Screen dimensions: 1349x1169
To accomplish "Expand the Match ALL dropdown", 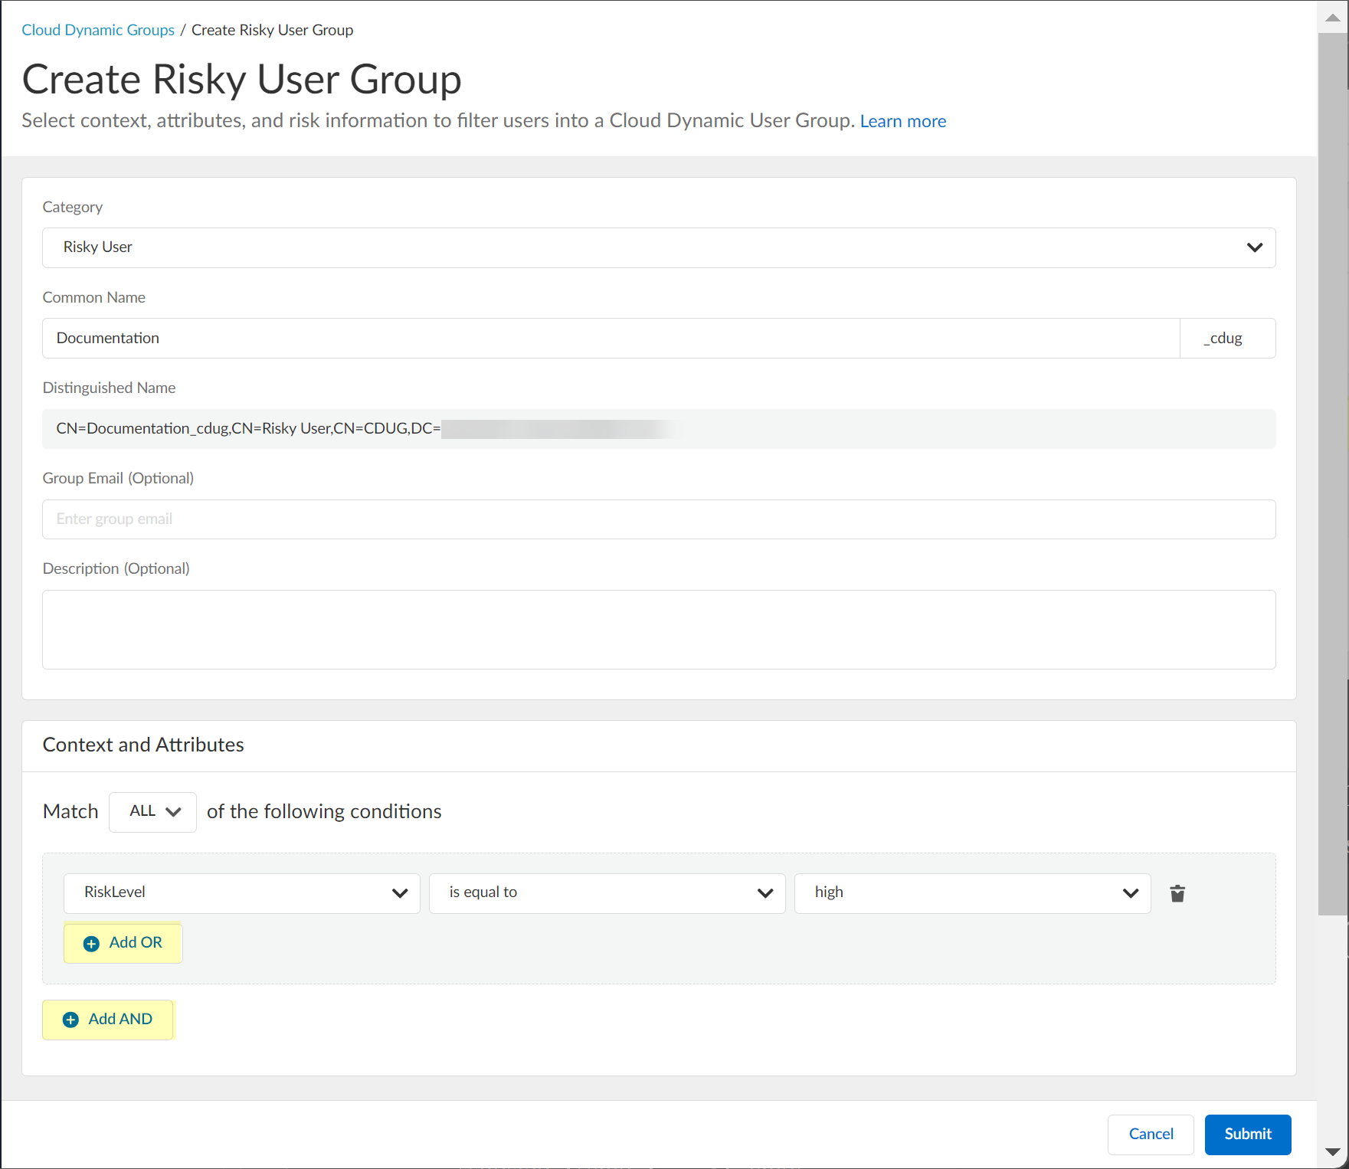I will [153, 812].
